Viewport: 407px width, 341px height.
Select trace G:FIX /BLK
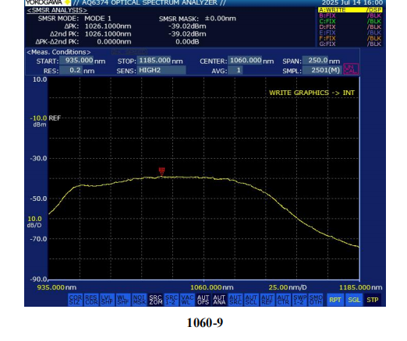350,44
